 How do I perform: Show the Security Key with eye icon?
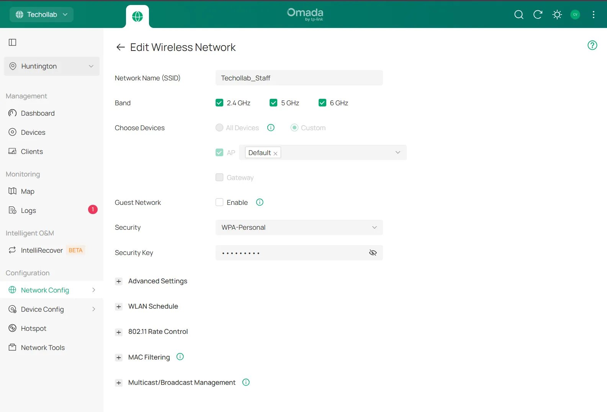[373, 253]
